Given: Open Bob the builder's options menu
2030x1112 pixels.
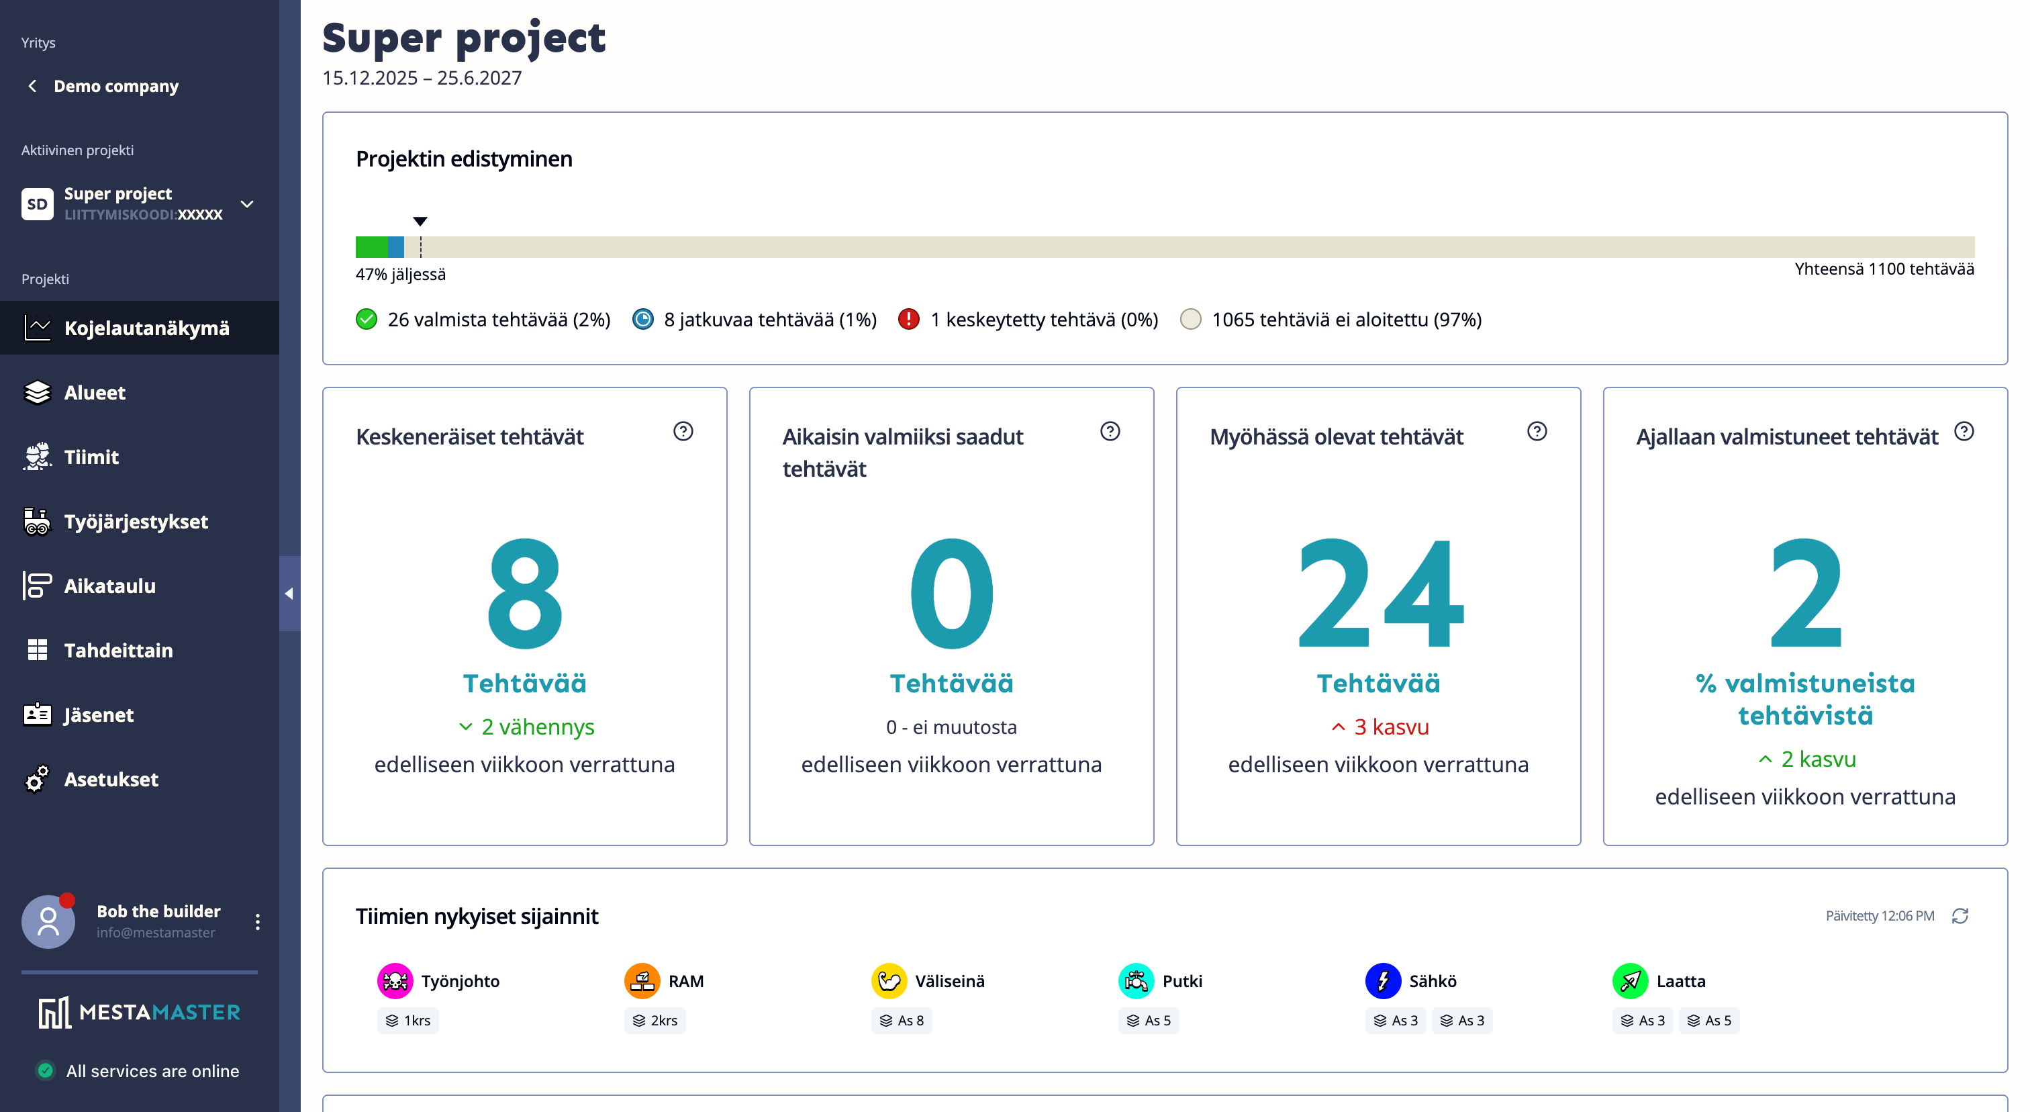Looking at the screenshot, I should pyautogui.click(x=257, y=921).
